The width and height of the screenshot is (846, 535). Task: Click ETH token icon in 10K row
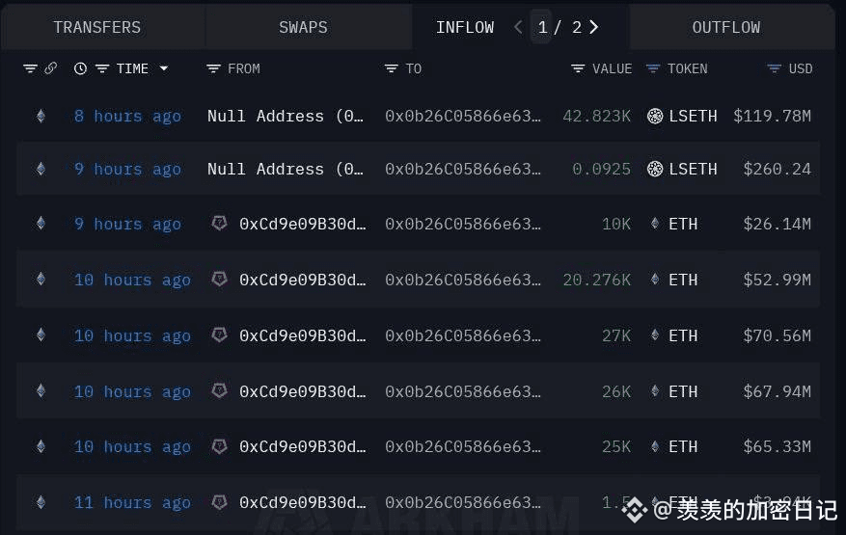tap(655, 224)
